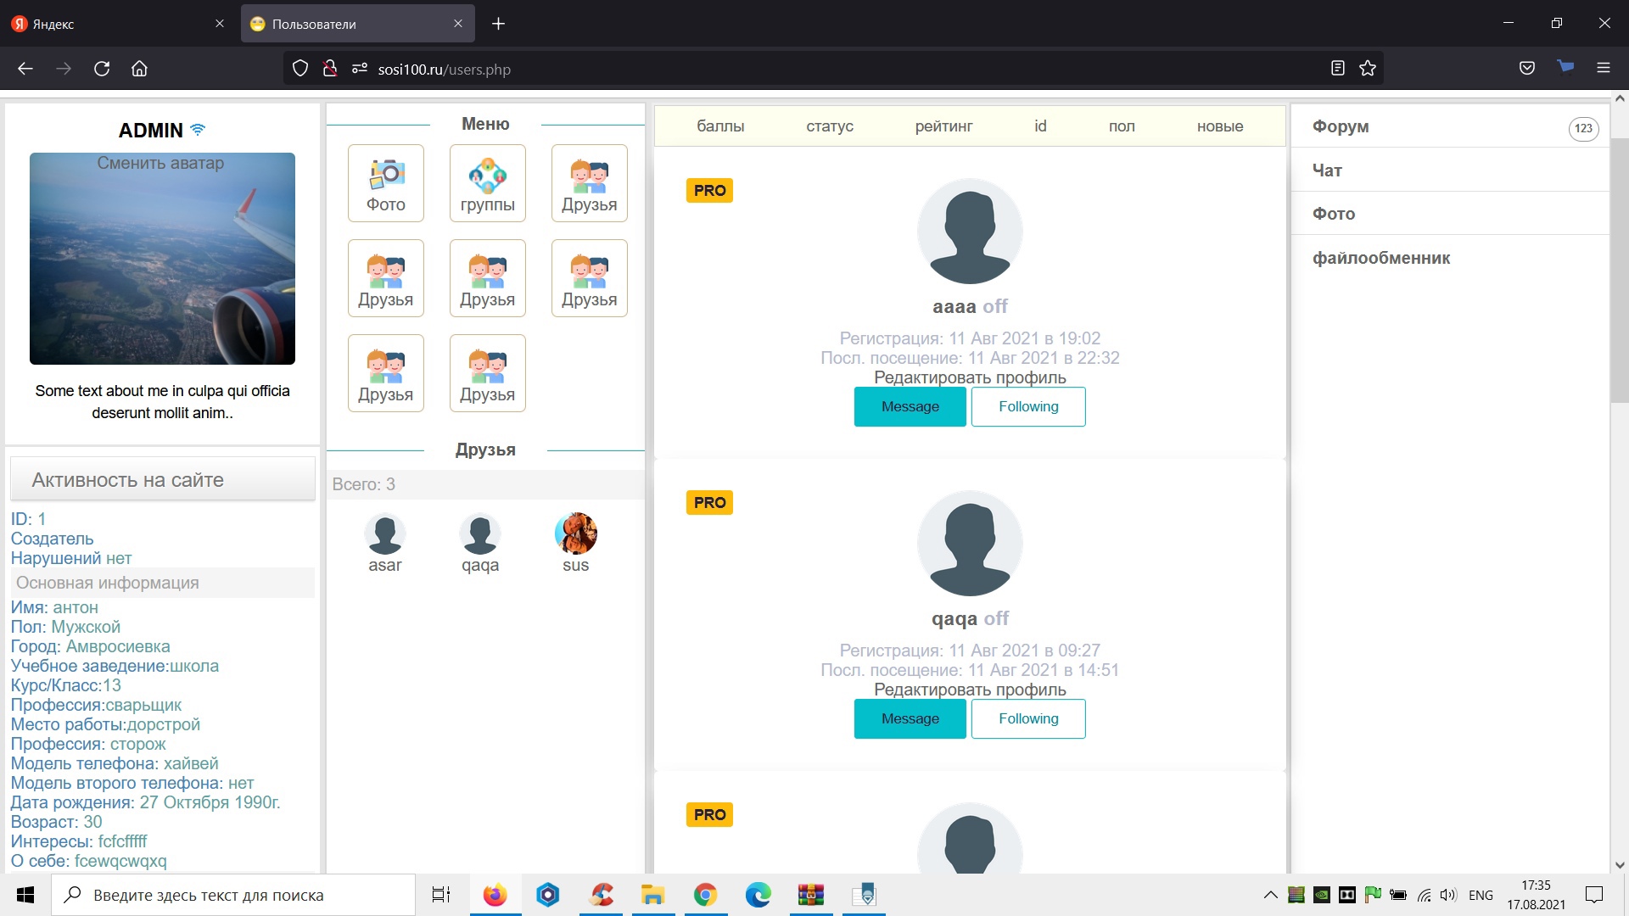This screenshot has height=916, width=1629.
Task: Click asar friend avatar
Action: click(x=384, y=534)
